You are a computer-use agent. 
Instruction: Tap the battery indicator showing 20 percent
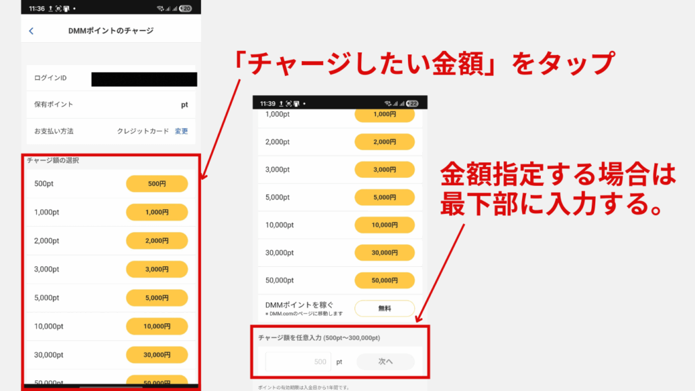click(187, 7)
